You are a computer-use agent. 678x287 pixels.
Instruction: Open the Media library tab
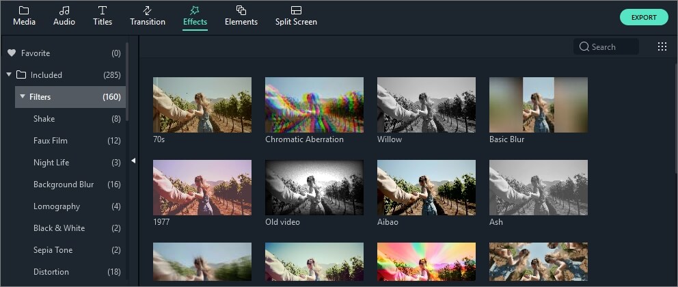pyautogui.click(x=24, y=16)
